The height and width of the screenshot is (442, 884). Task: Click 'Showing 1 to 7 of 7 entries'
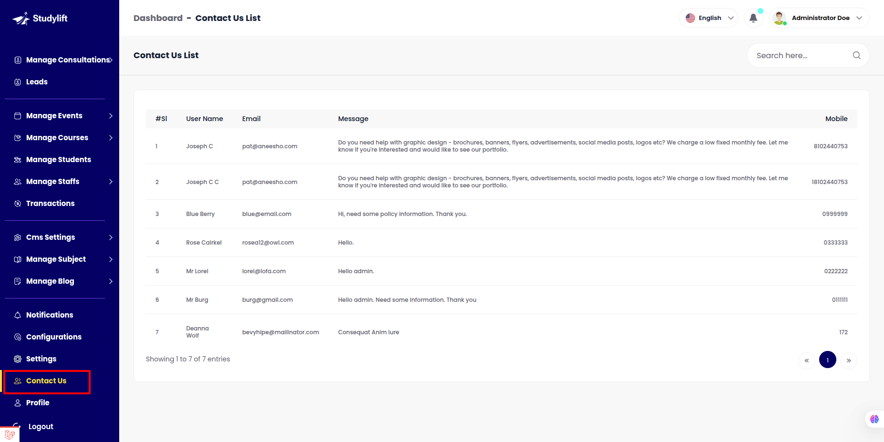pos(188,359)
